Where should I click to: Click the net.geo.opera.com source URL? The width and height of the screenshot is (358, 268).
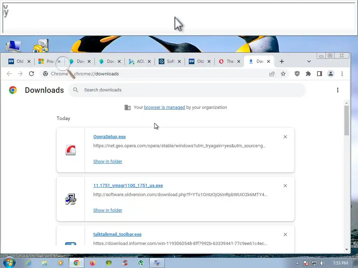coord(179,146)
